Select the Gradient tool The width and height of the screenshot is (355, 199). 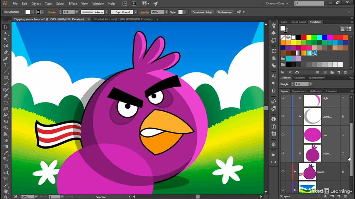click(6, 146)
